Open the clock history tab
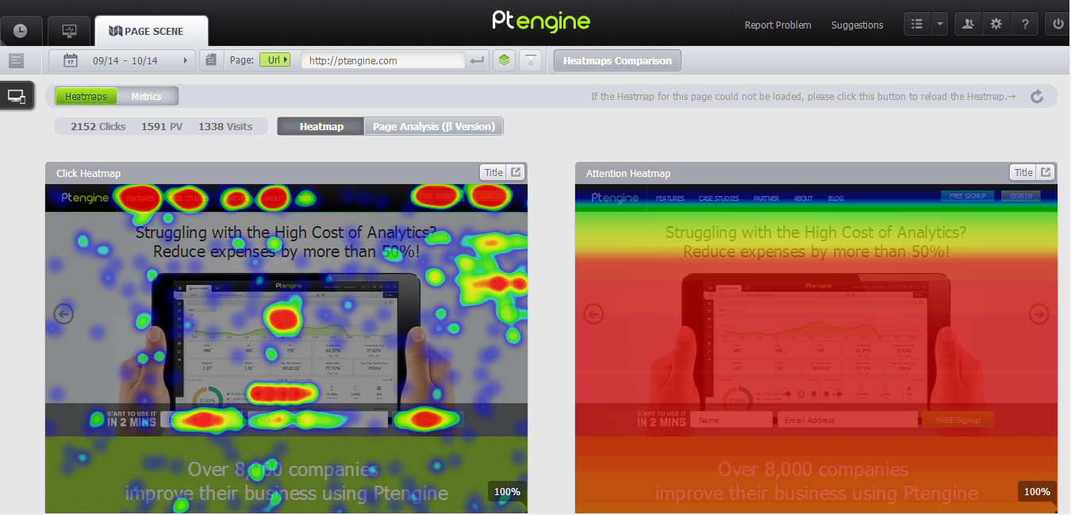Viewport: 1071px width, 515px height. pyautogui.click(x=20, y=31)
